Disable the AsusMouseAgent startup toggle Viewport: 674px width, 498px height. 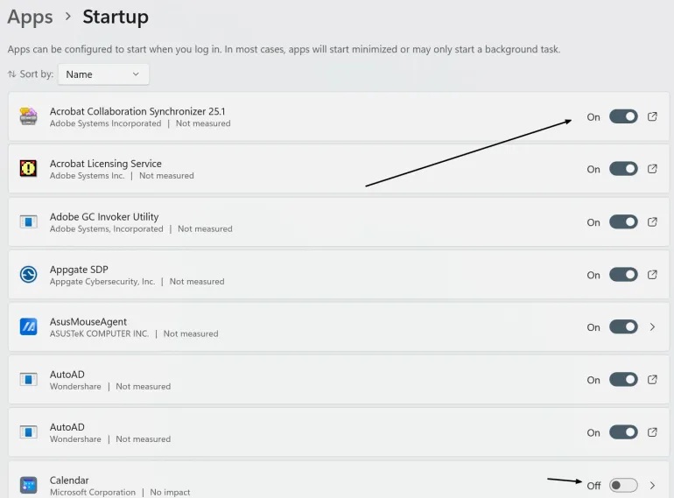[623, 327]
